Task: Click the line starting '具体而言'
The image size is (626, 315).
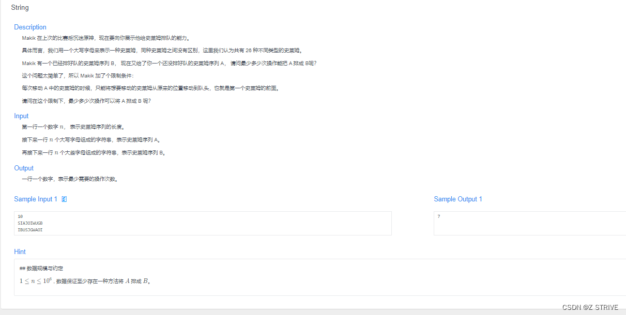Action: tap(162, 51)
